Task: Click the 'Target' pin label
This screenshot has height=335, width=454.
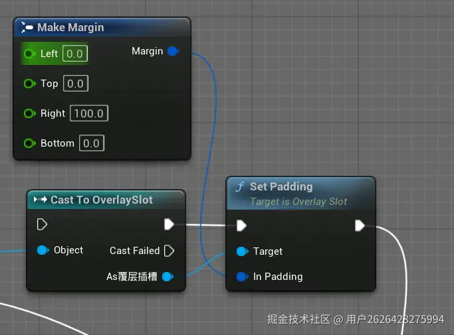Action: [268, 251]
